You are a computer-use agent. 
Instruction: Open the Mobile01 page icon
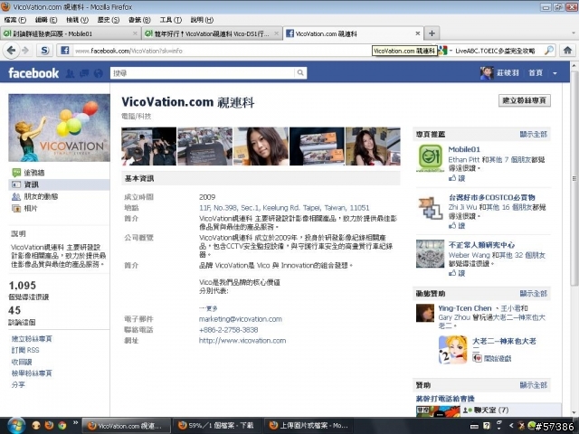click(x=430, y=158)
